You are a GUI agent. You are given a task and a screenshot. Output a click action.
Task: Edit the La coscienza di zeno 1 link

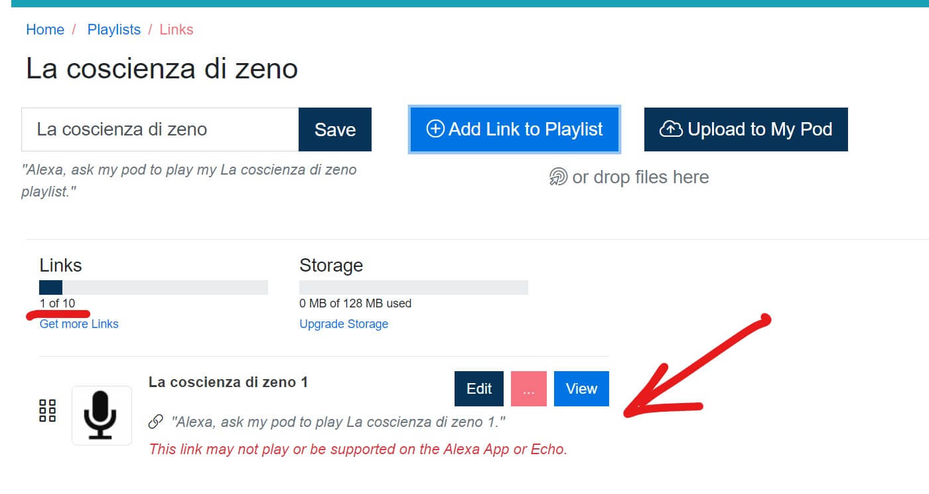(x=479, y=389)
